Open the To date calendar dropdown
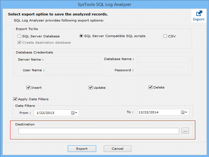Viewport: 209px width, 157px height. coord(184,112)
